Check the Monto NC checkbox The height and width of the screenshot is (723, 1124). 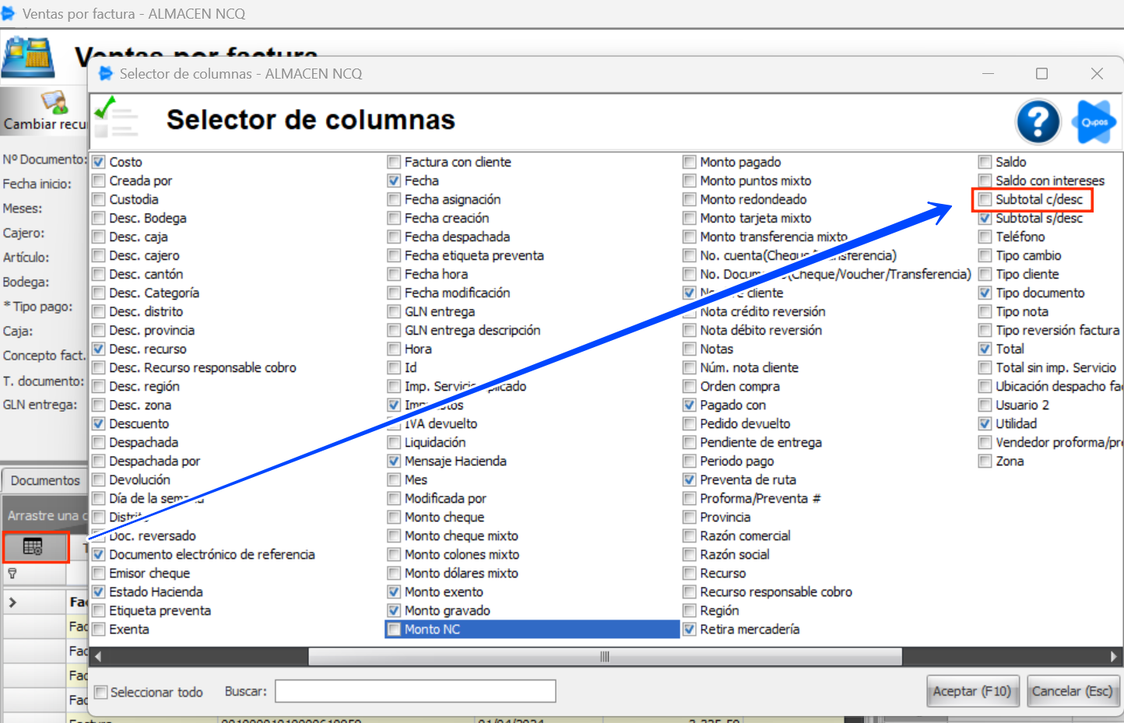[395, 630]
